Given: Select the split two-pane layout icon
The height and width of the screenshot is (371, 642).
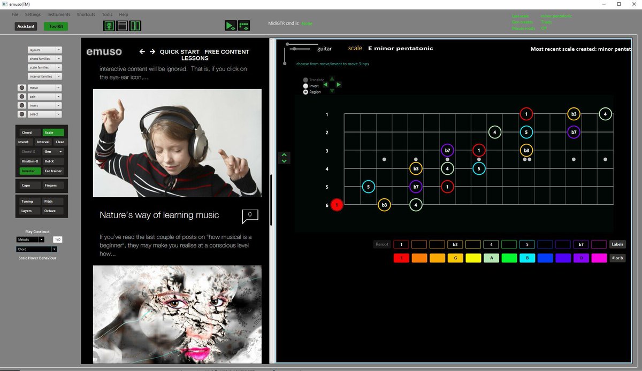Looking at the screenshot, I should point(135,26).
